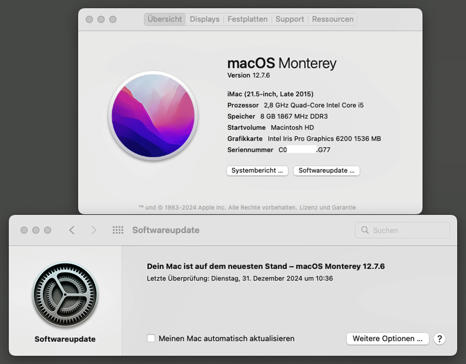
Task: Click 'Dein Mac ist auf dem neuesten Stand' message
Action: pyautogui.click(x=266, y=266)
